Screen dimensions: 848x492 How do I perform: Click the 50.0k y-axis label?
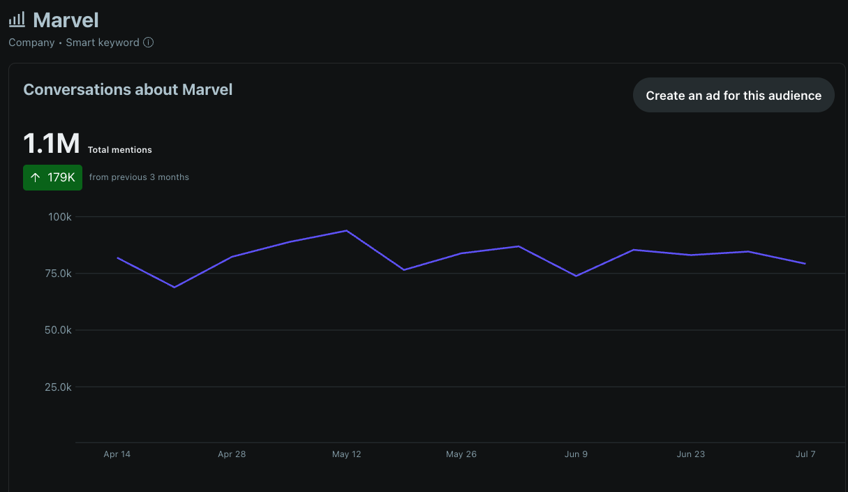(x=59, y=330)
